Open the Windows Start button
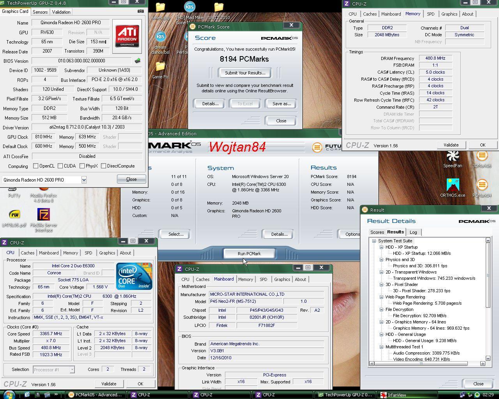 (x=8, y=395)
